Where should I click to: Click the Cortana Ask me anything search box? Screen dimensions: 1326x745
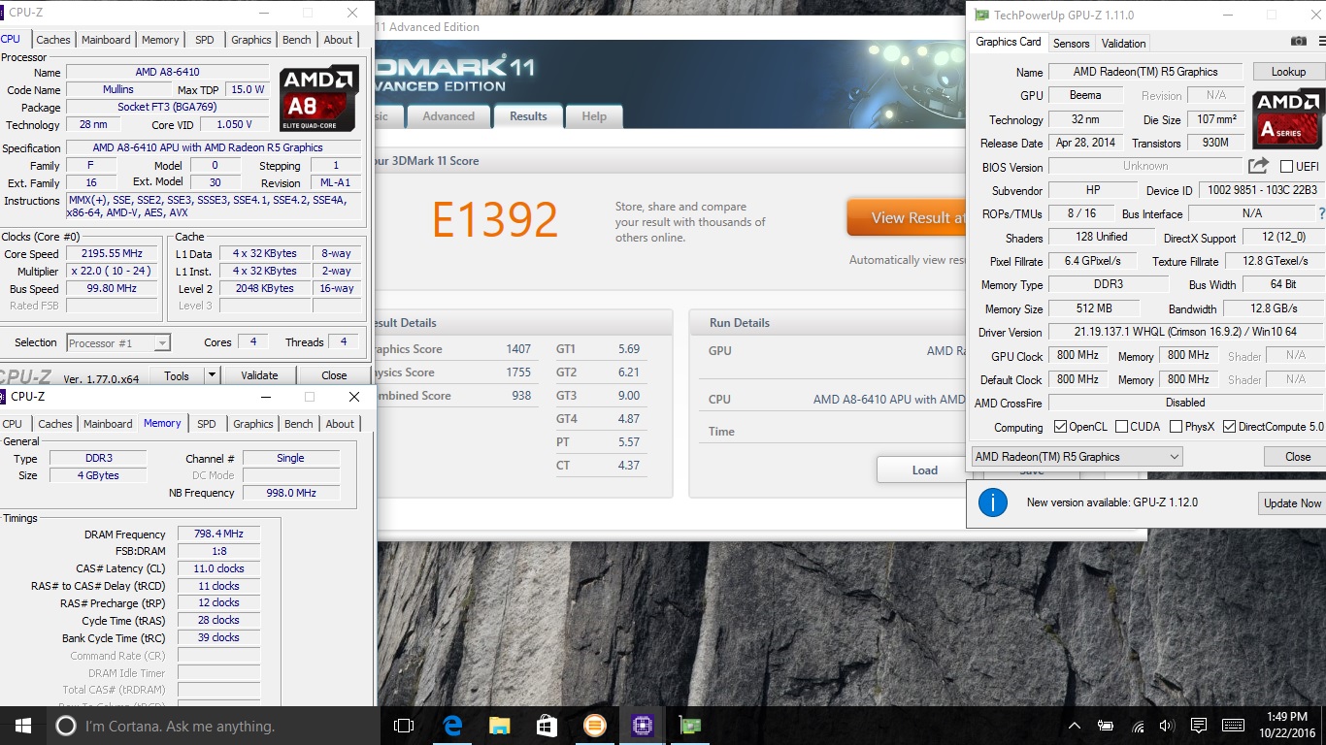213,726
